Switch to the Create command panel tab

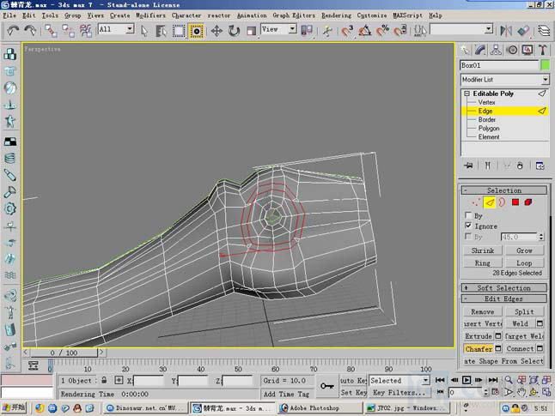coord(465,50)
